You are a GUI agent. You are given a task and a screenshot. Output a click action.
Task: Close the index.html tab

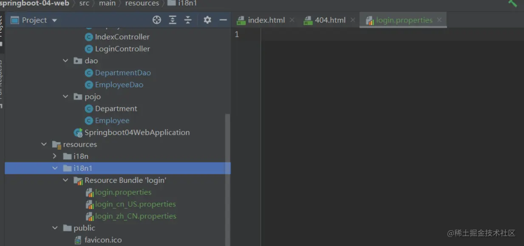click(x=292, y=20)
